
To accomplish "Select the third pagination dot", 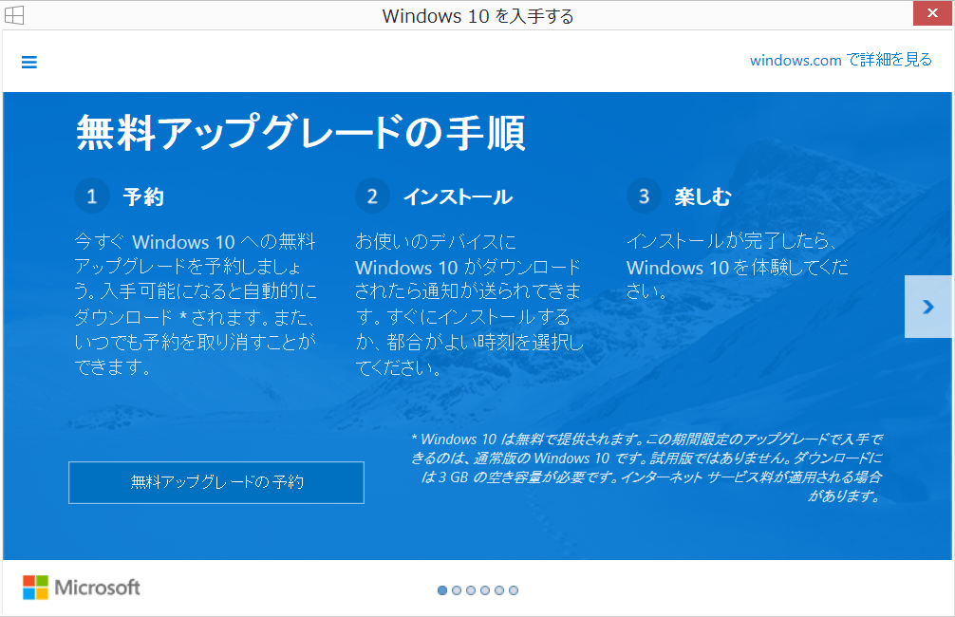I will [471, 590].
